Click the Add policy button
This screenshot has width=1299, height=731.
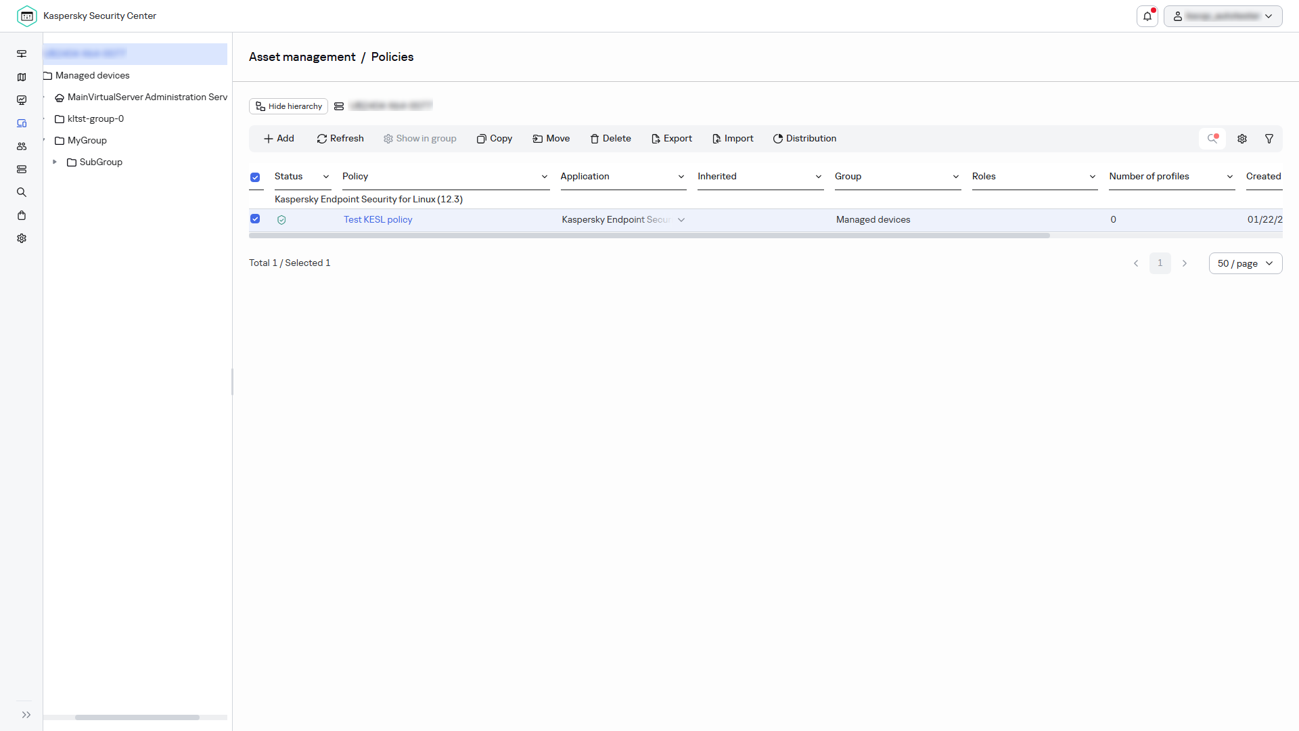(279, 139)
